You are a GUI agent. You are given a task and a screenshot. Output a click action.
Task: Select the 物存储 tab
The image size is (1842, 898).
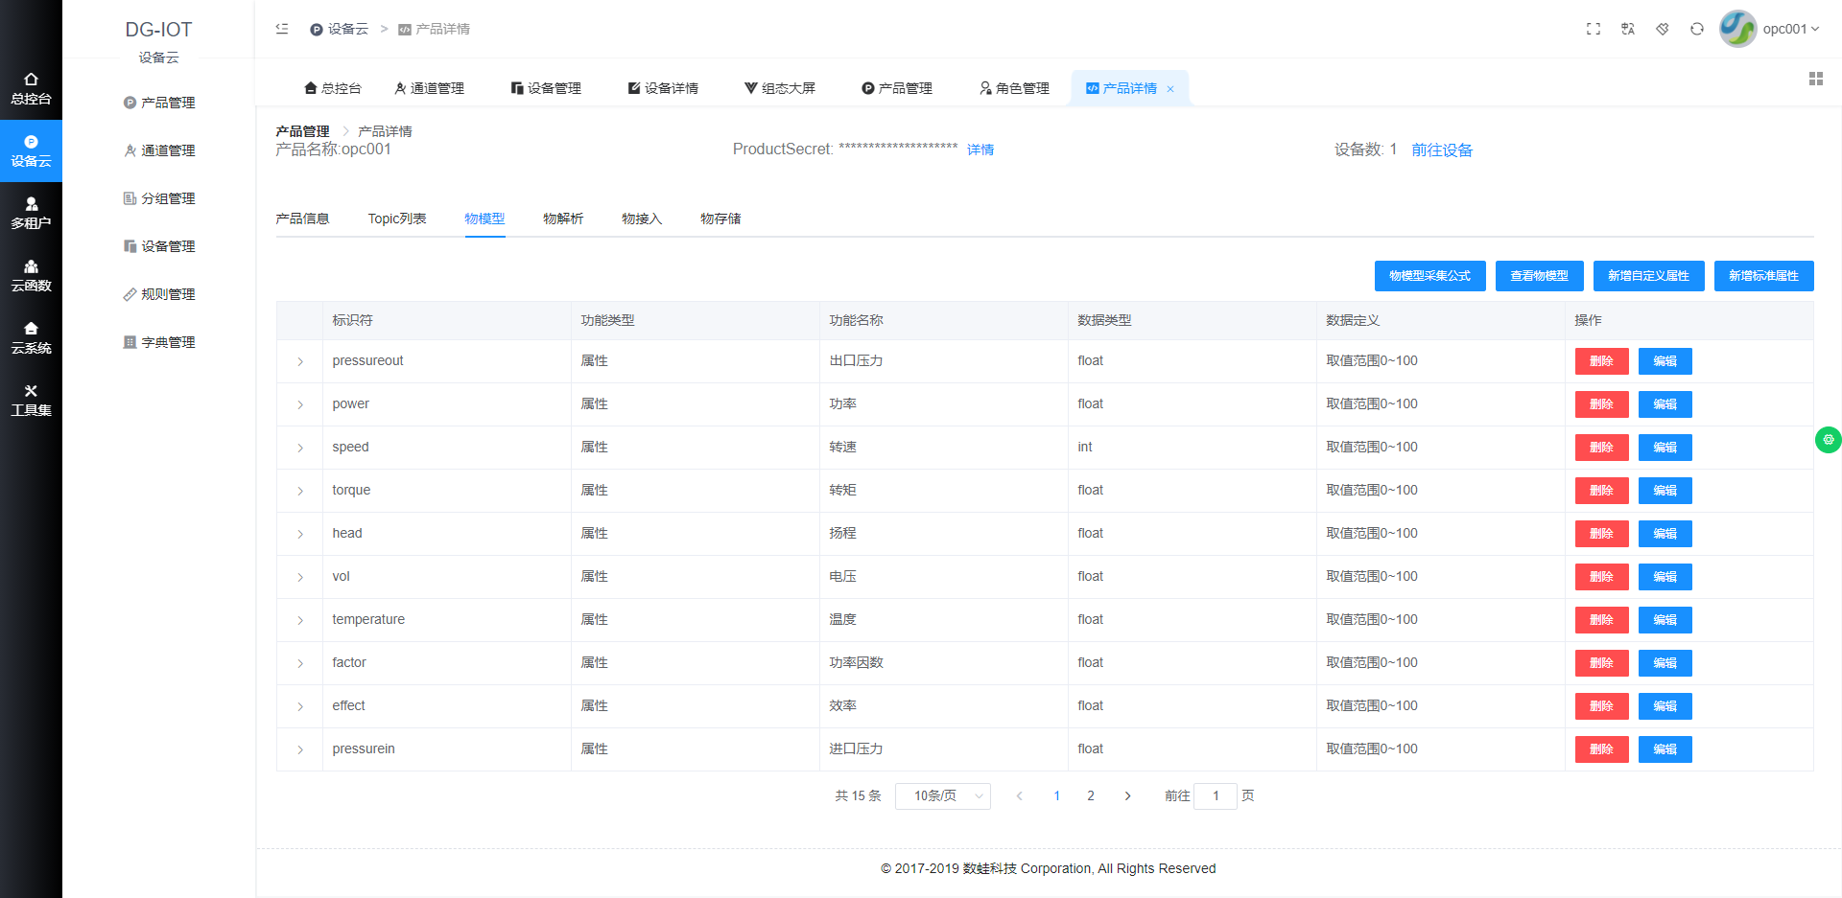[720, 219]
